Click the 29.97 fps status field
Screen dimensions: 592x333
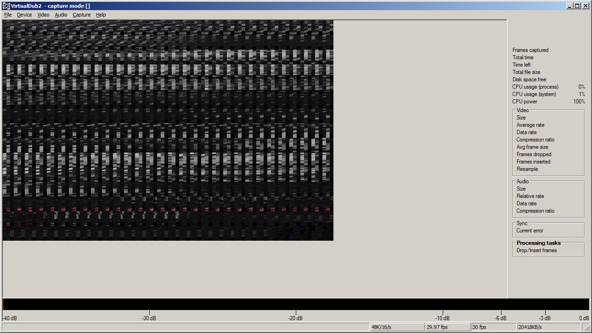[x=448, y=327]
